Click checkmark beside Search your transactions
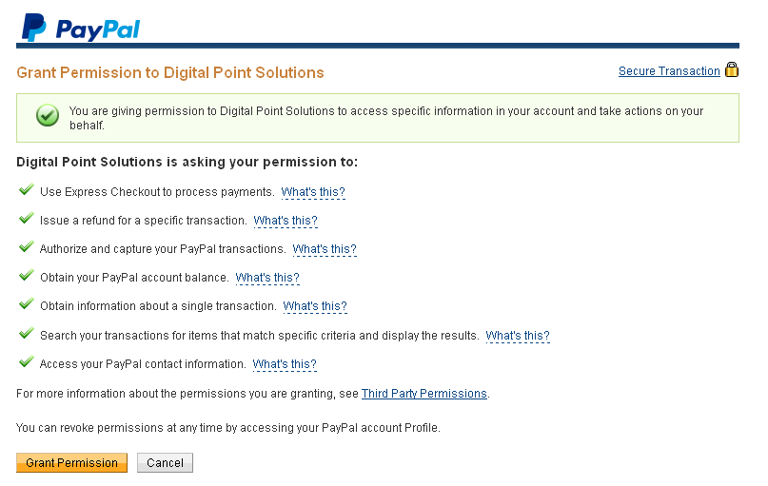 (x=26, y=335)
